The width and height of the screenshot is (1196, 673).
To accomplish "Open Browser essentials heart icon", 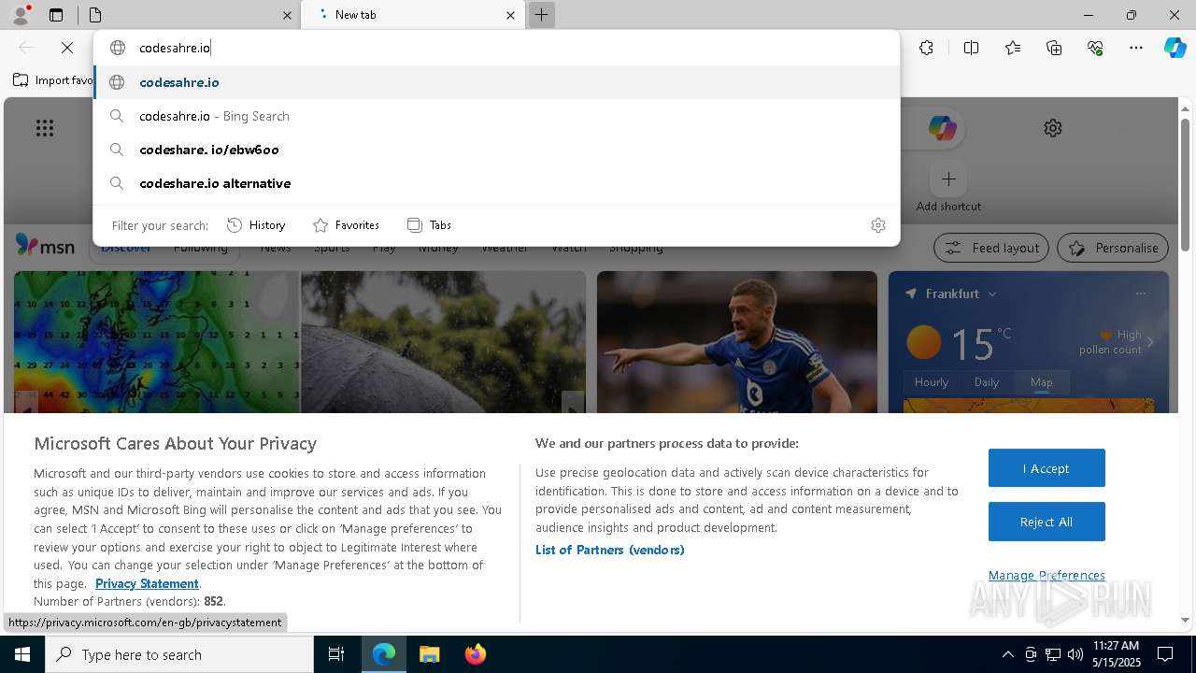I will click(x=1095, y=48).
